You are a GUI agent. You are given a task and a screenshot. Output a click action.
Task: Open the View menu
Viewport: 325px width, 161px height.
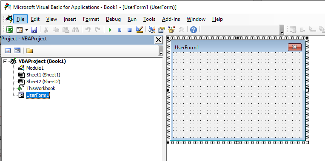pos(51,19)
